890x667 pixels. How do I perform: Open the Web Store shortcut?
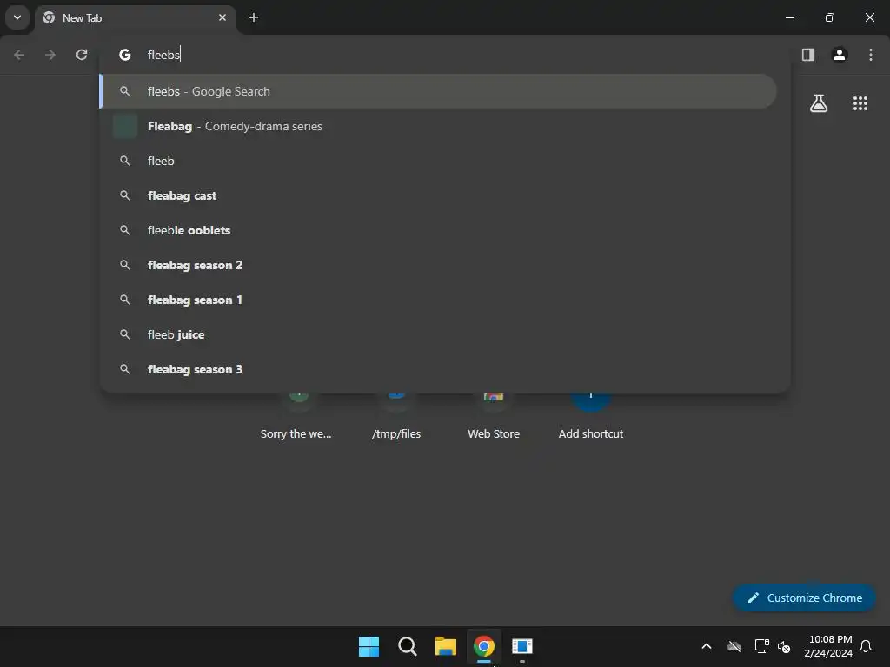coord(494,417)
